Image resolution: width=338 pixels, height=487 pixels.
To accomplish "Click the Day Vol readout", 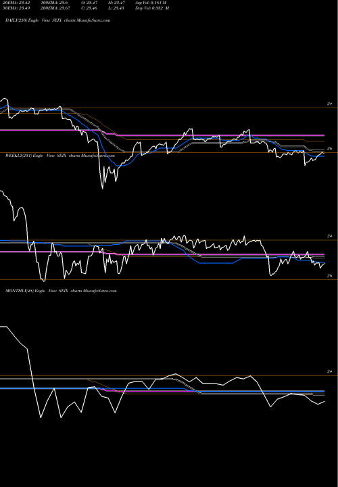I will tap(152, 8).
